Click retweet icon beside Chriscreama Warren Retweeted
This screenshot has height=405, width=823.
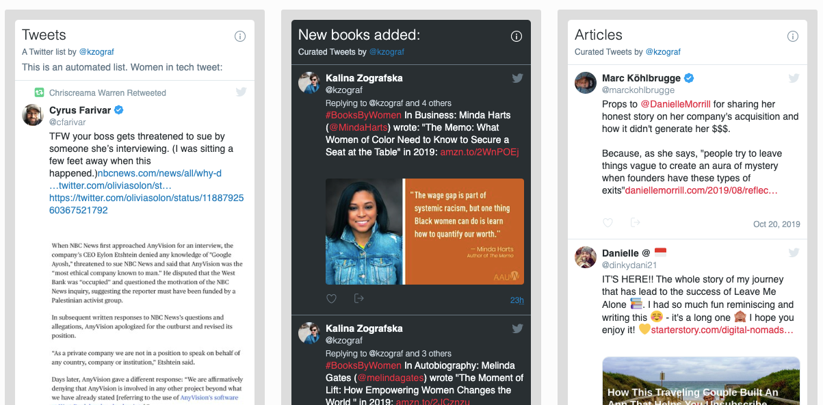(x=40, y=92)
